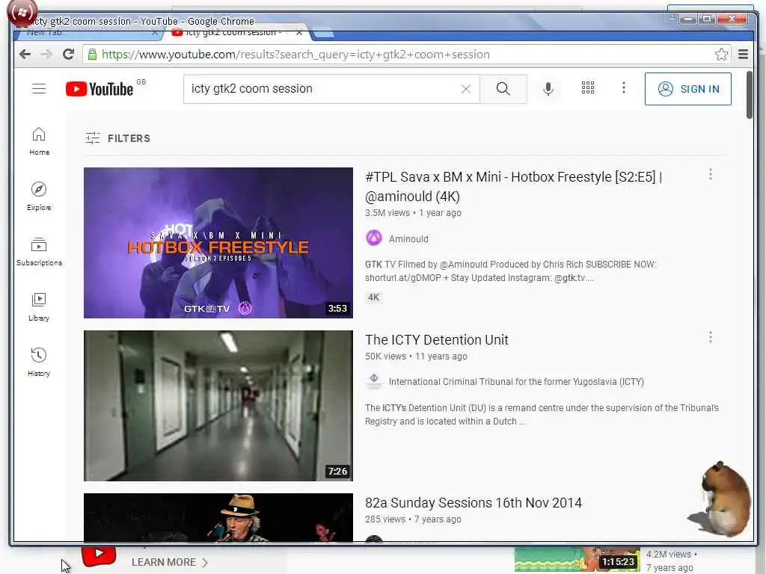Click the SIGN IN button

[x=688, y=89]
